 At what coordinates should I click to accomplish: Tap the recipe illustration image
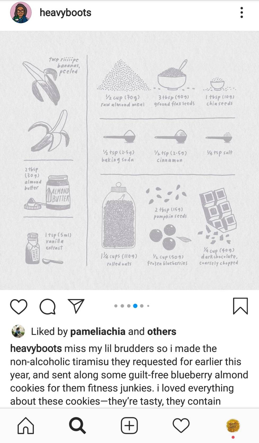pyautogui.click(x=129, y=160)
